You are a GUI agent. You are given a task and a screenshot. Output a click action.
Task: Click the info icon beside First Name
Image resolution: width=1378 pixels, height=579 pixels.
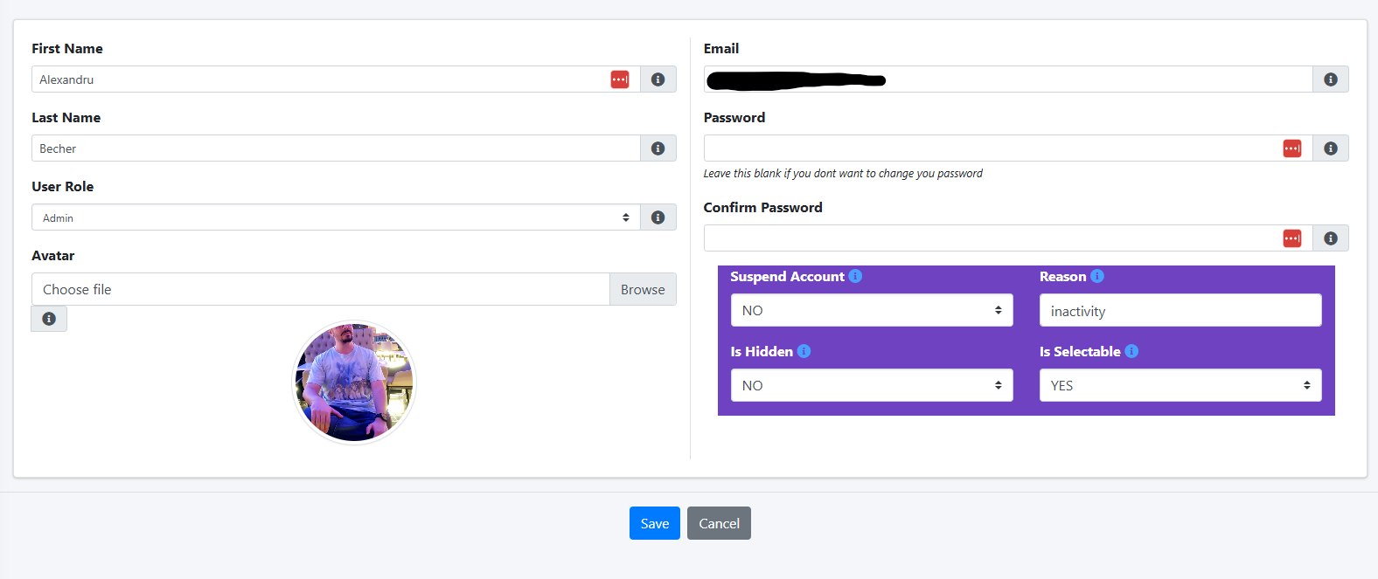coord(658,79)
